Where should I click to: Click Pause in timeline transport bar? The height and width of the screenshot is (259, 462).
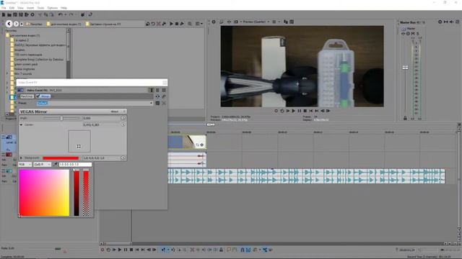126,250
